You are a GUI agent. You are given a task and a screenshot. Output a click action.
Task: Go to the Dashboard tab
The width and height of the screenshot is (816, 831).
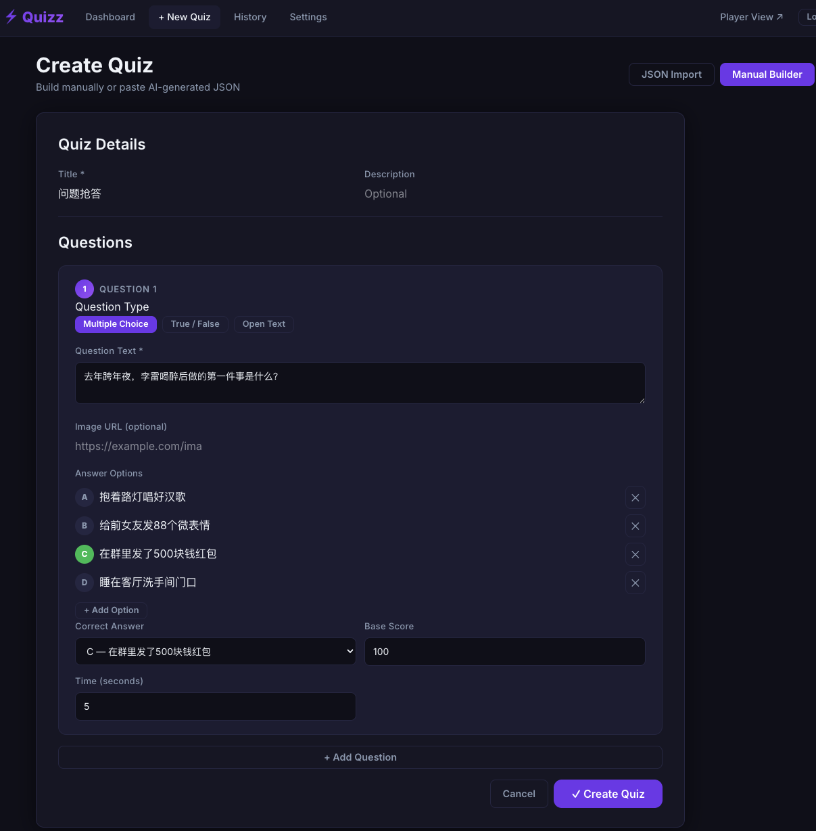[110, 17]
